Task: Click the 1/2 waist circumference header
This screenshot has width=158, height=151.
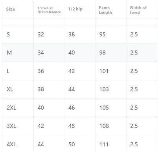Action: [x=49, y=10]
